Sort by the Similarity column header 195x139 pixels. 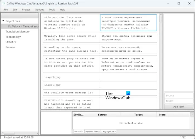78,115
